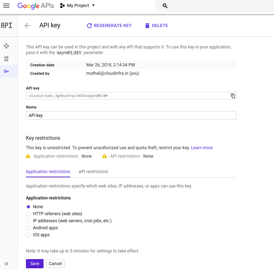Select iOS apps restriction option
The width and height of the screenshot is (274, 270).
[x=28, y=235]
